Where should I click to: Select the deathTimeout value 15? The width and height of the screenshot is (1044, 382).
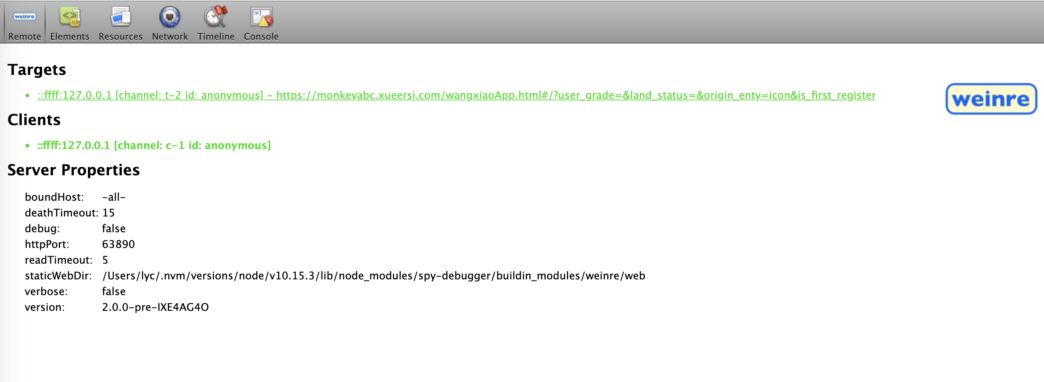click(108, 213)
